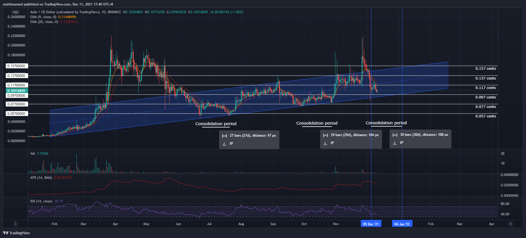Click the Jun label on time axis
The image size is (526, 238).
click(178, 224)
